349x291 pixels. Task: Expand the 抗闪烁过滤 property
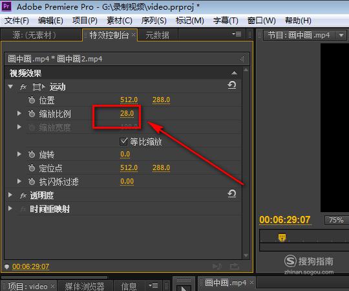pos(19,181)
